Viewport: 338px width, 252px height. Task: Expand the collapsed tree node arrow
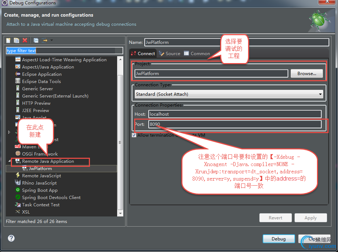click(x=9, y=132)
